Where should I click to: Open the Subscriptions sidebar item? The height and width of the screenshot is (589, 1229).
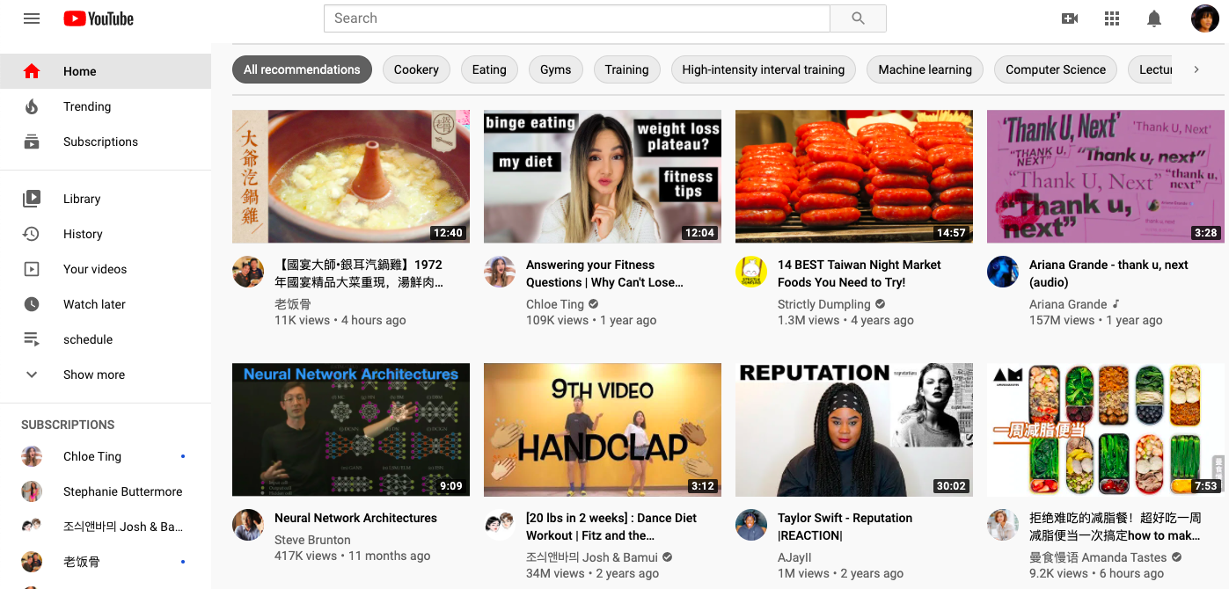click(100, 142)
